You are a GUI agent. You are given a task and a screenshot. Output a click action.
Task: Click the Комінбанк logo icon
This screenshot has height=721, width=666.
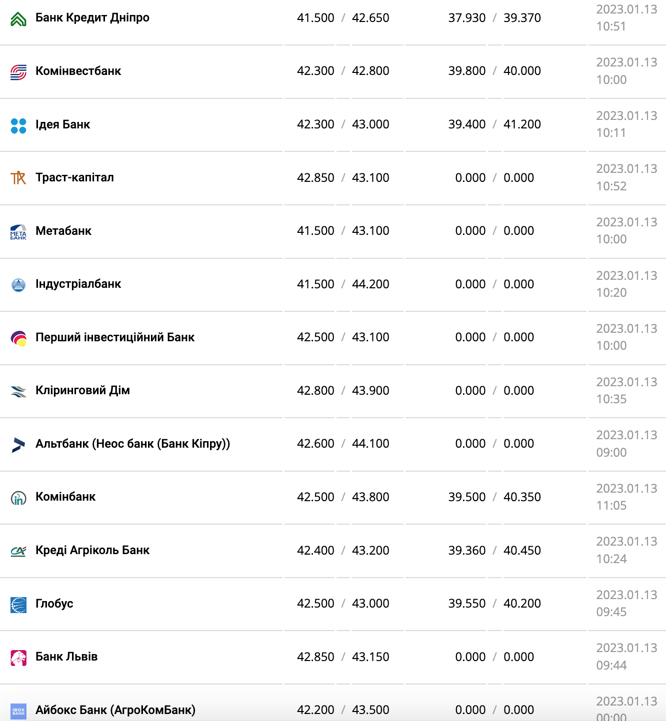pyautogui.click(x=18, y=498)
